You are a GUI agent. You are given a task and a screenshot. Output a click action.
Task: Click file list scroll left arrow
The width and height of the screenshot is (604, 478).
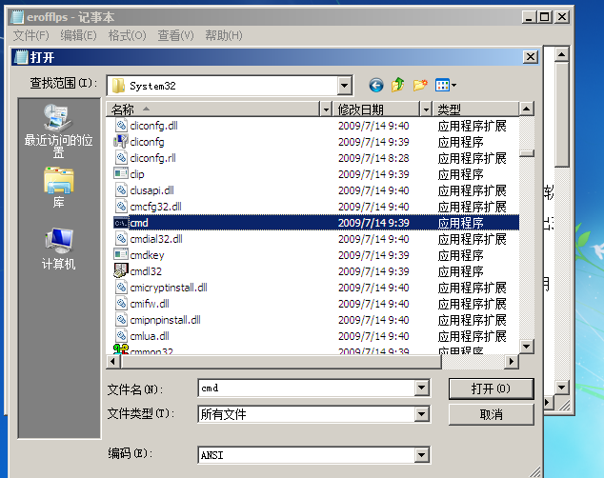tap(112, 362)
